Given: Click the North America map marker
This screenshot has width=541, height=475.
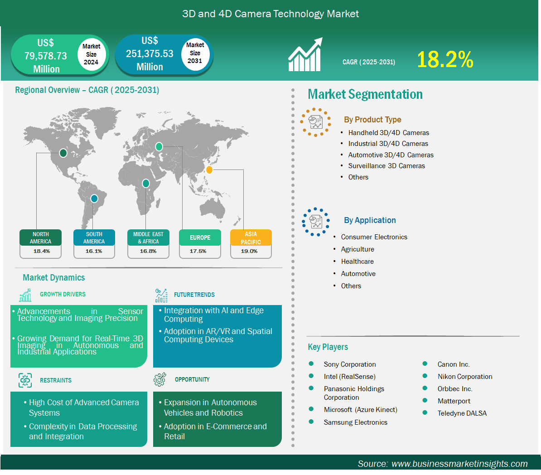Looking at the screenshot, I should coord(63,153).
